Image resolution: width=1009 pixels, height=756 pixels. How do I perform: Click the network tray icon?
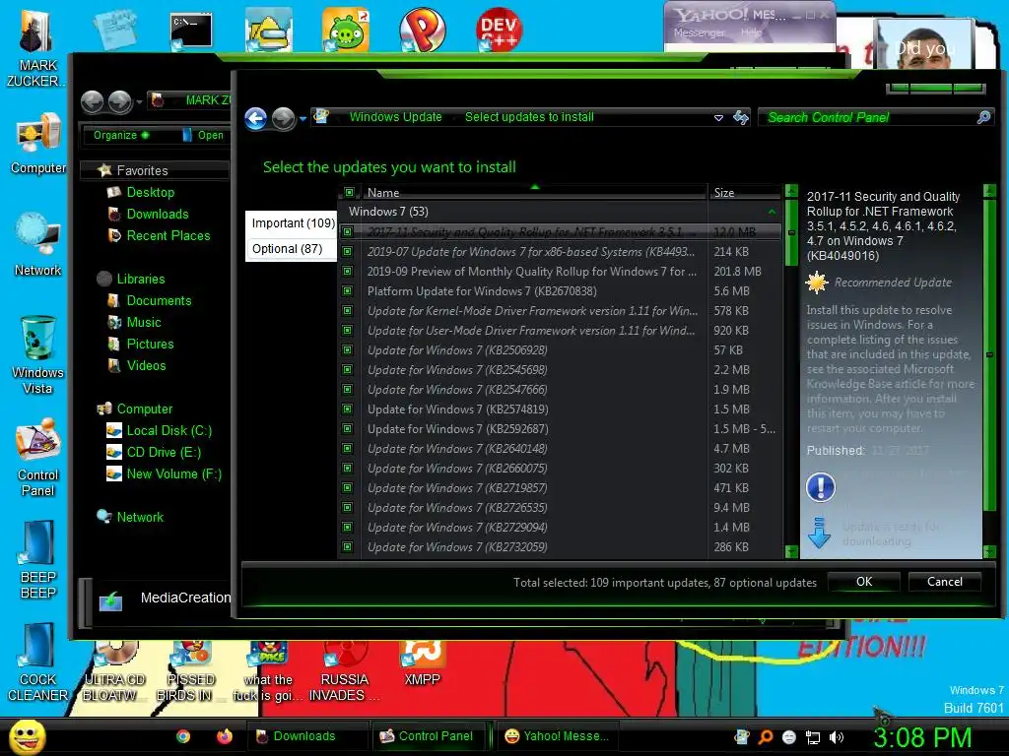coord(813,737)
